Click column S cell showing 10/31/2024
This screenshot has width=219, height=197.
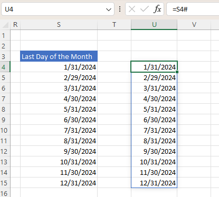click(59, 162)
